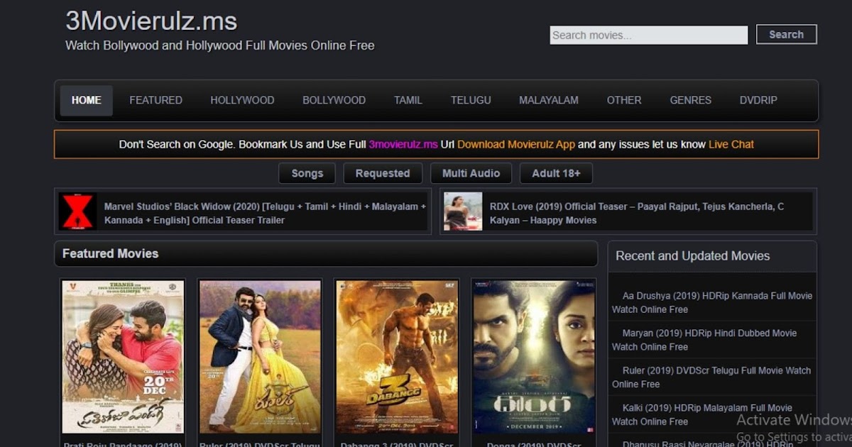Click the Adult 18+ button
Viewport: 852px width, 447px height.
click(556, 173)
